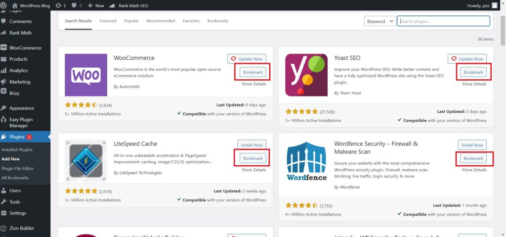Open WordPress Blog home link
The image size is (506, 237).
[x=31, y=5]
